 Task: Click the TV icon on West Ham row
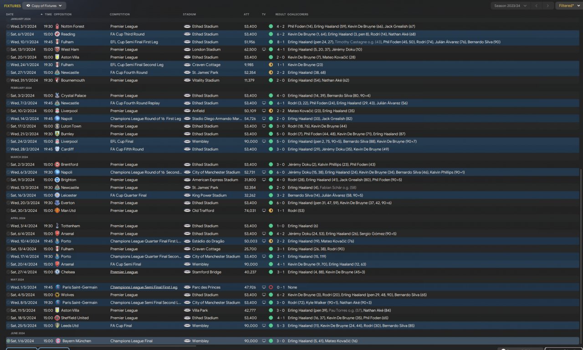click(264, 49)
